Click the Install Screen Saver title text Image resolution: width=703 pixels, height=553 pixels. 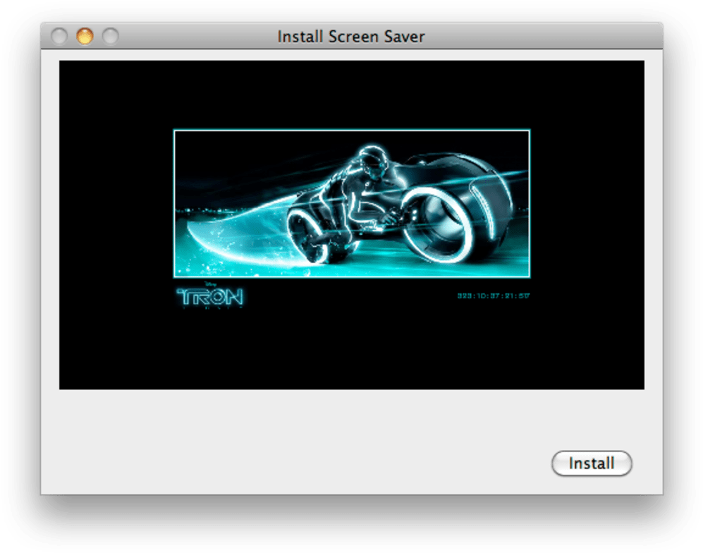pyautogui.click(x=350, y=36)
